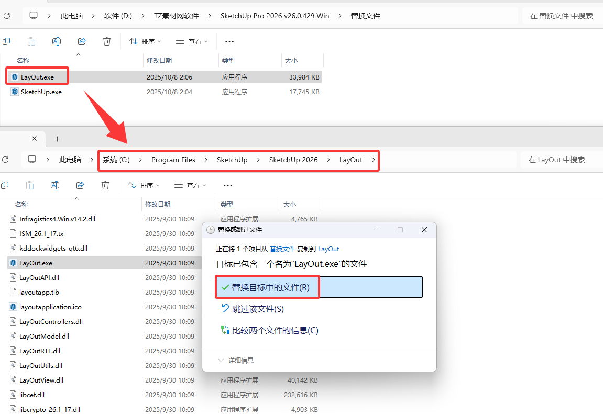The image size is (603, 415).
Task: Open the 查看 view dropdown in the bottom toolbar
Action: [191, 185]
